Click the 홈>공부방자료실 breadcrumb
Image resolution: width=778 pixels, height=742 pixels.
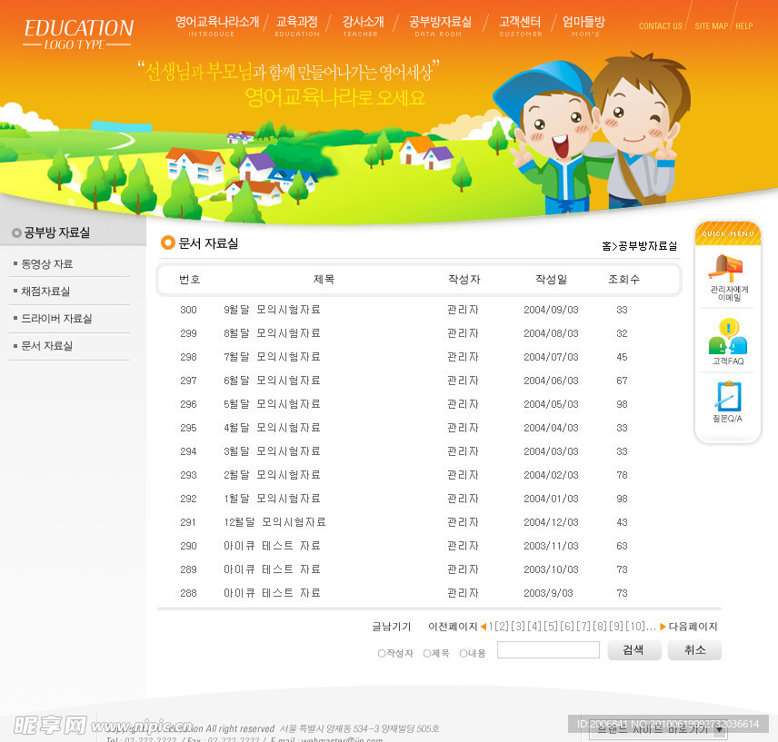pos(639,246)
